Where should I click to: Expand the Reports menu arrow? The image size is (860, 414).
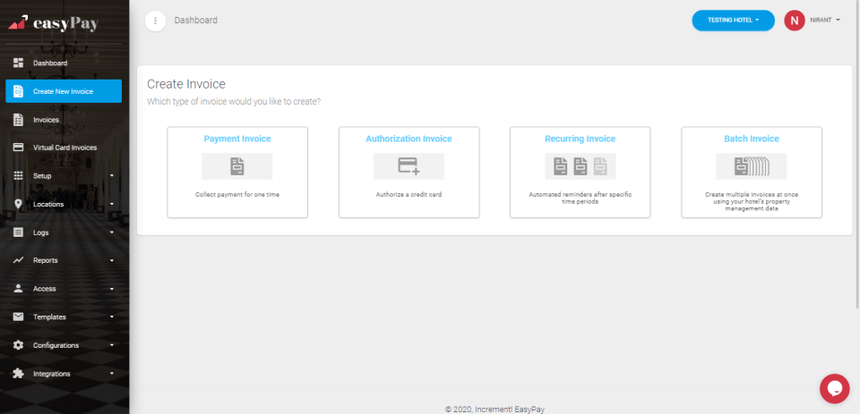point(112,260)
